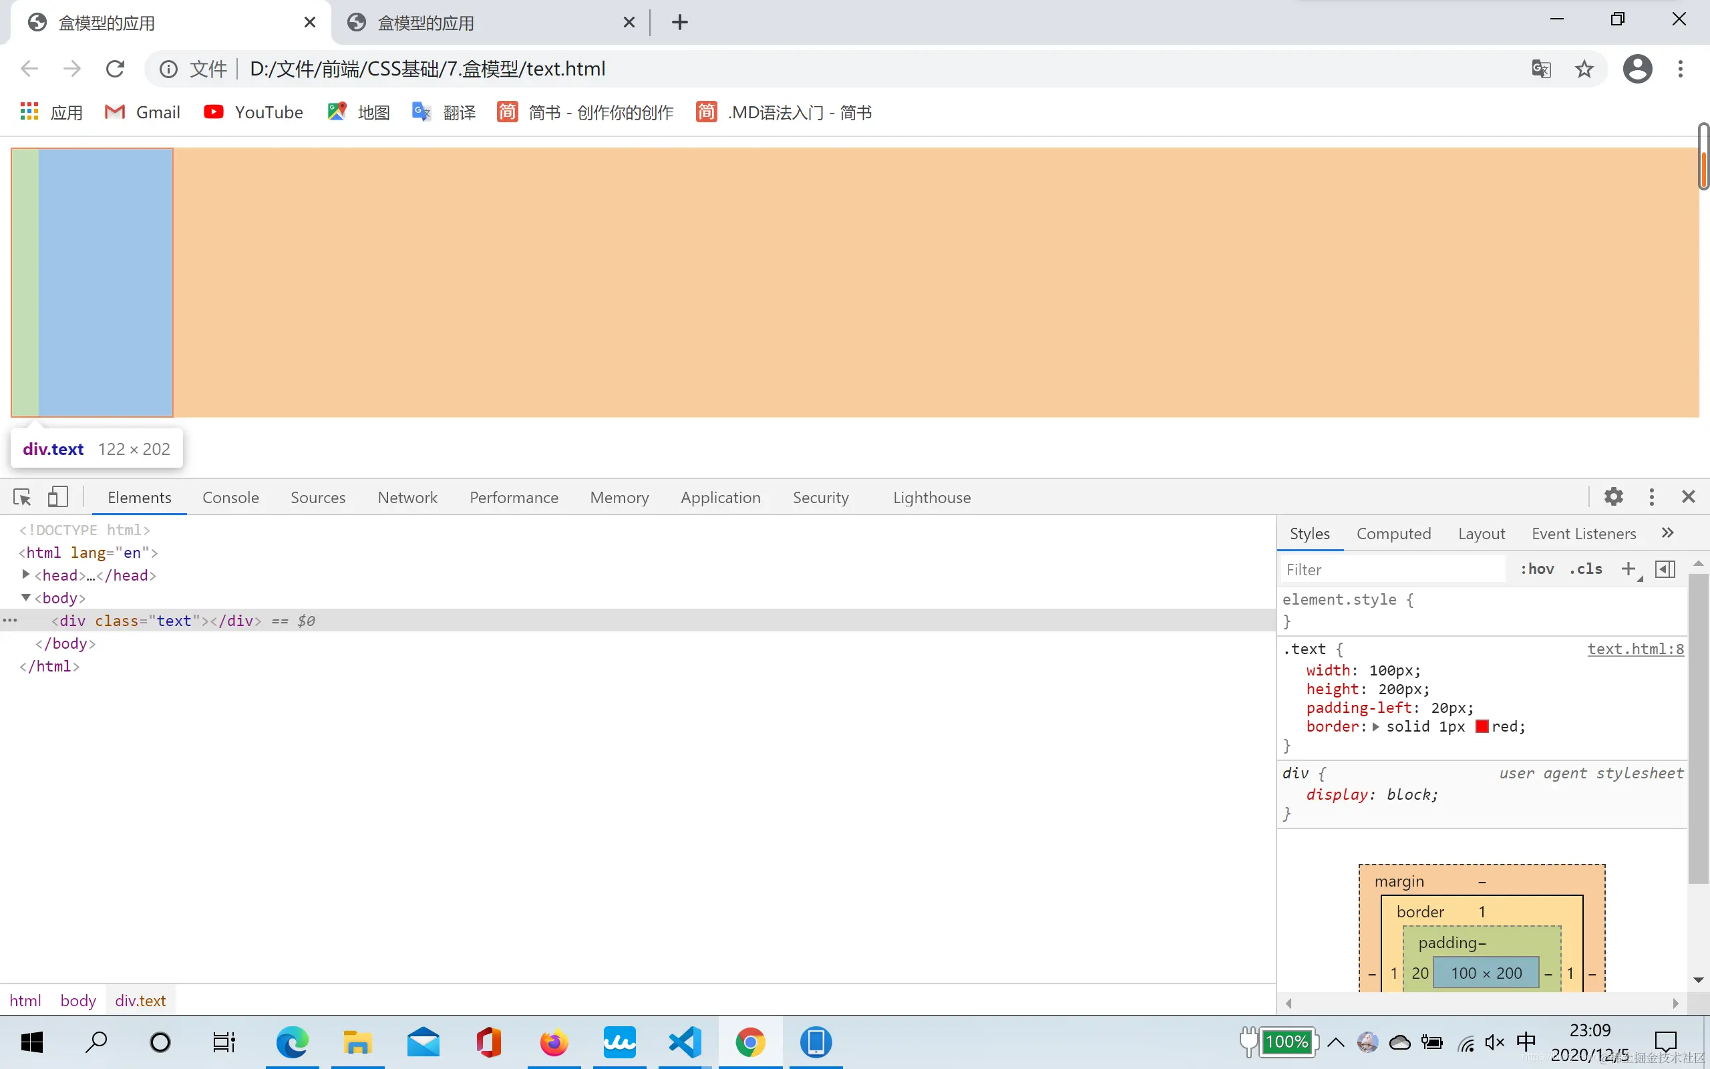Toggle the device toolbar icon

[x=58, y=497]
